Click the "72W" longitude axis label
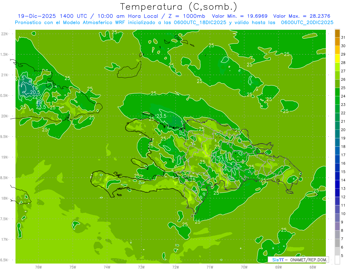This screenshot has height=271, width=351. [x=175, y=267]
